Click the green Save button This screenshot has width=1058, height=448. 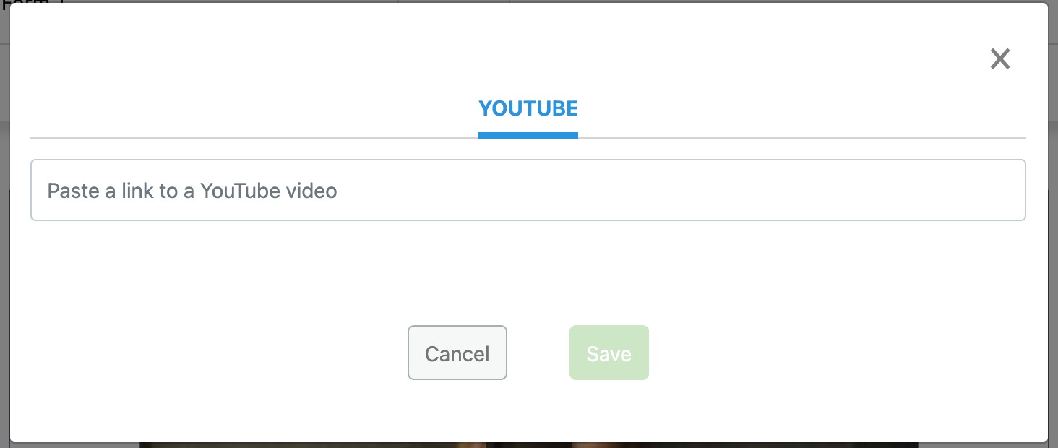click(608, 353)
